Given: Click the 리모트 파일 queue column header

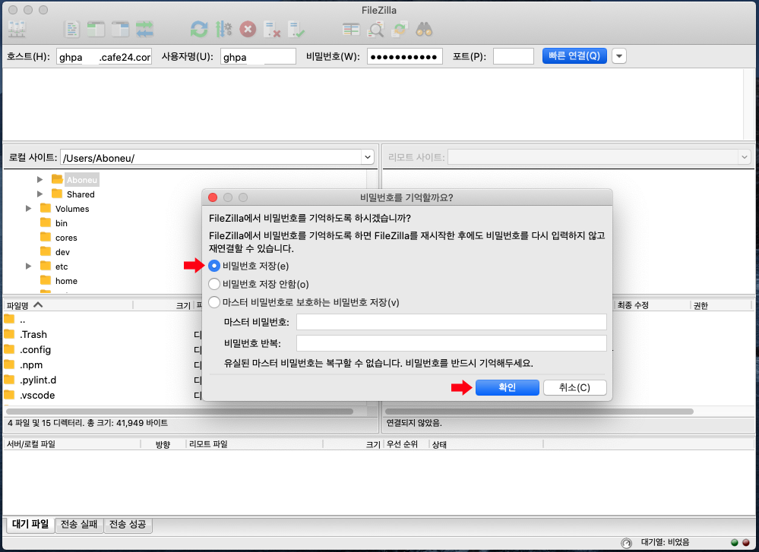Looking at the screenshot, I should 254,444.
